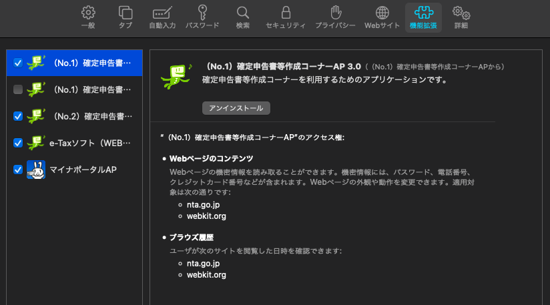Select the Webサイト globe icon

382,17
